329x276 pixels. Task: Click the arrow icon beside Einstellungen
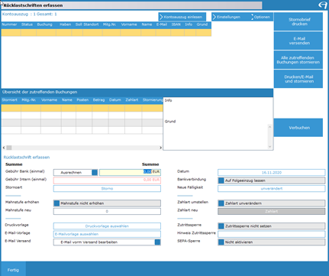[x=214, y=17]
